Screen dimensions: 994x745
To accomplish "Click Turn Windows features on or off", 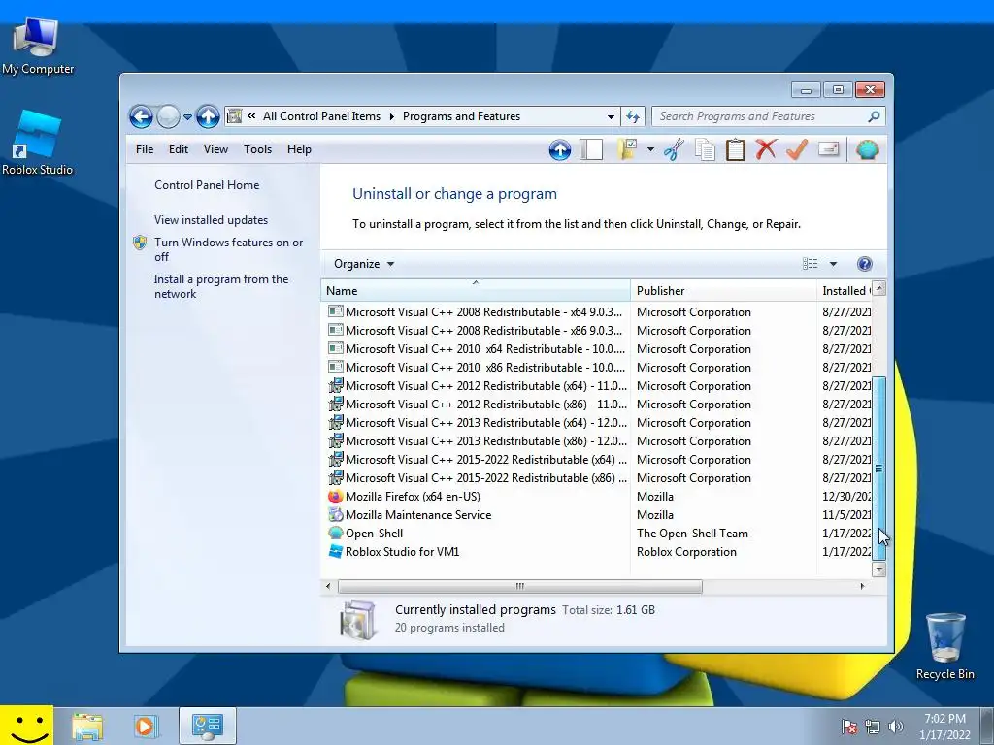I will [228, 249].
